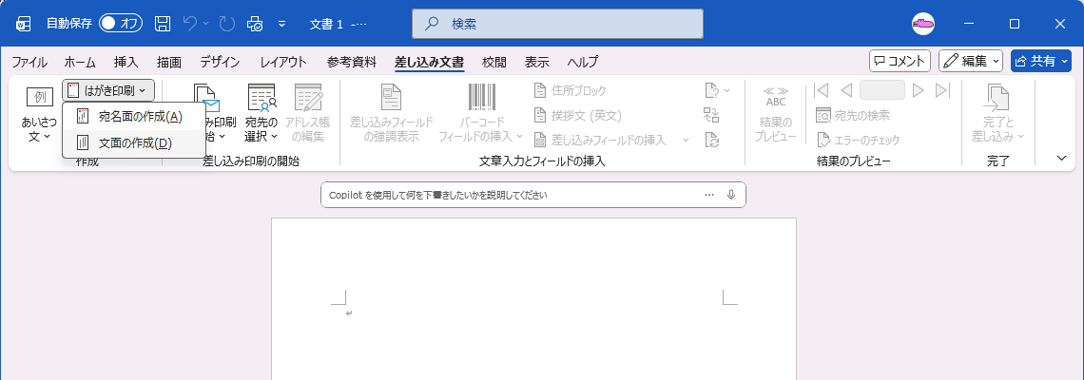This screenshot has width=1084, height=380.
Task: Open the Undo history dropdown arrow
Action: click(206, 24)
